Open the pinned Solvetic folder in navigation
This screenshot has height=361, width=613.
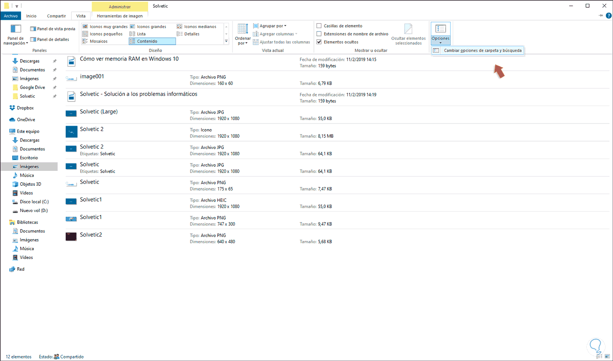pyautogui.click(x=27, y=96)
